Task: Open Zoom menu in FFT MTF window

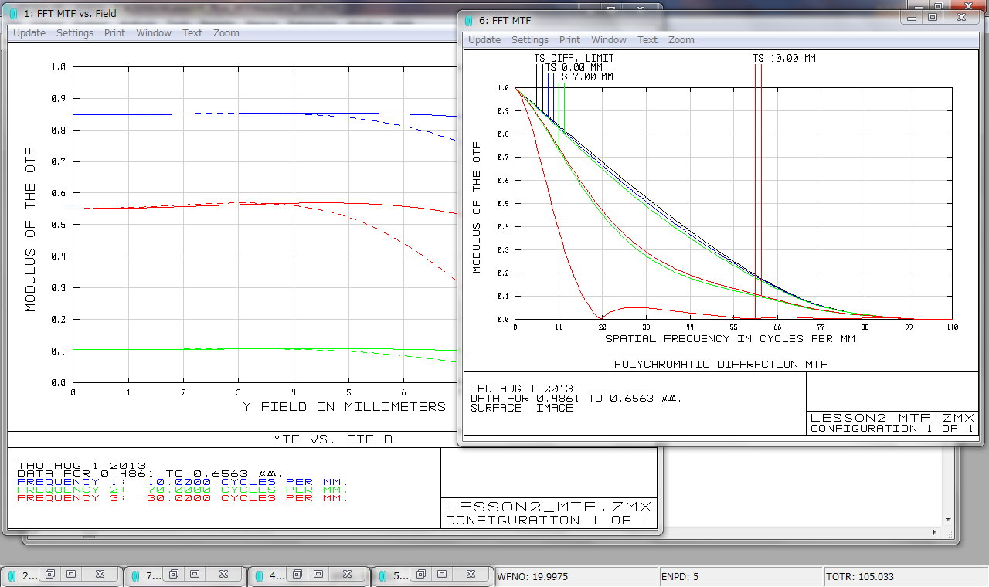Action: pyautogui.click(x=681, y=40)
